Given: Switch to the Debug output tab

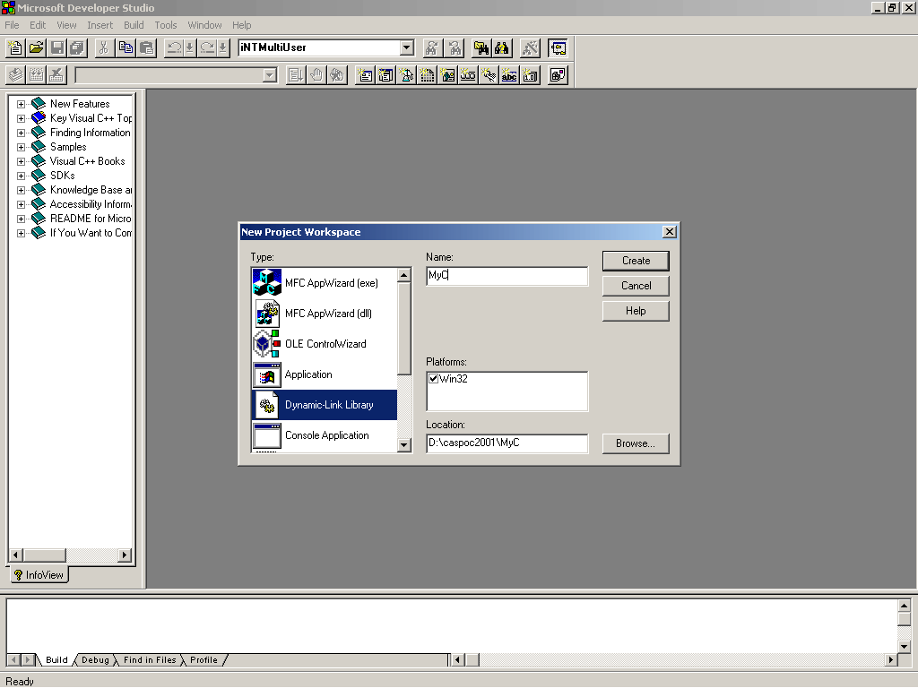Looking at the screenshot, I should pos(95,660).
